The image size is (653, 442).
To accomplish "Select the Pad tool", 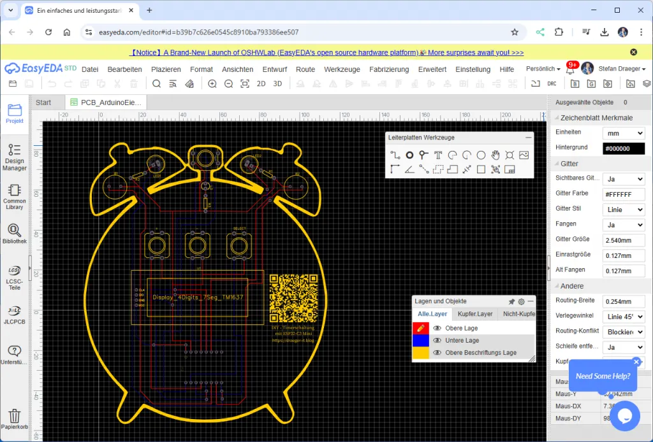I will tap(410, 155).
